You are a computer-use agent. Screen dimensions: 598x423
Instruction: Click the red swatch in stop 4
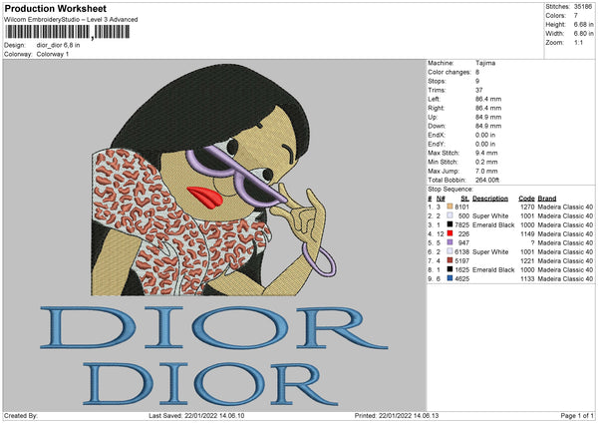(449, 233)
